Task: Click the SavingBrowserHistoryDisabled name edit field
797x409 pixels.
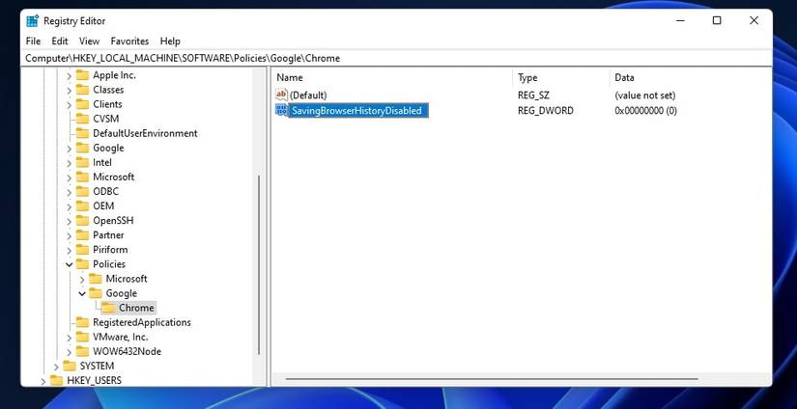Action: 358,111
